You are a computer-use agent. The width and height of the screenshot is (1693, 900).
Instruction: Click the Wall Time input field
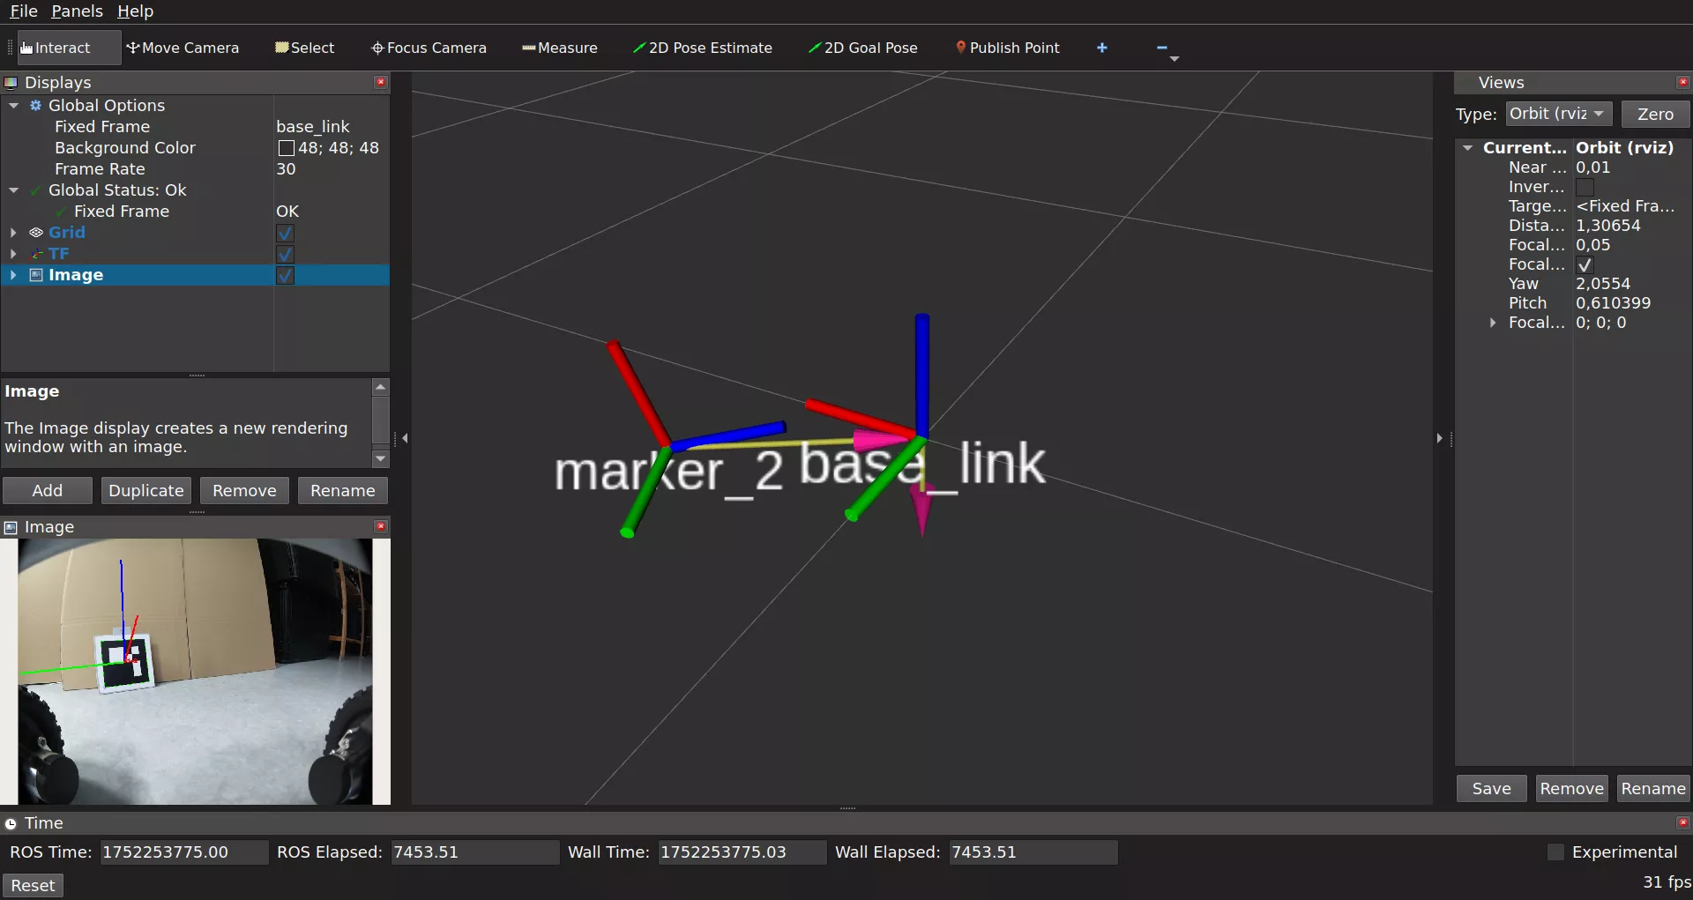coord(741,852)
